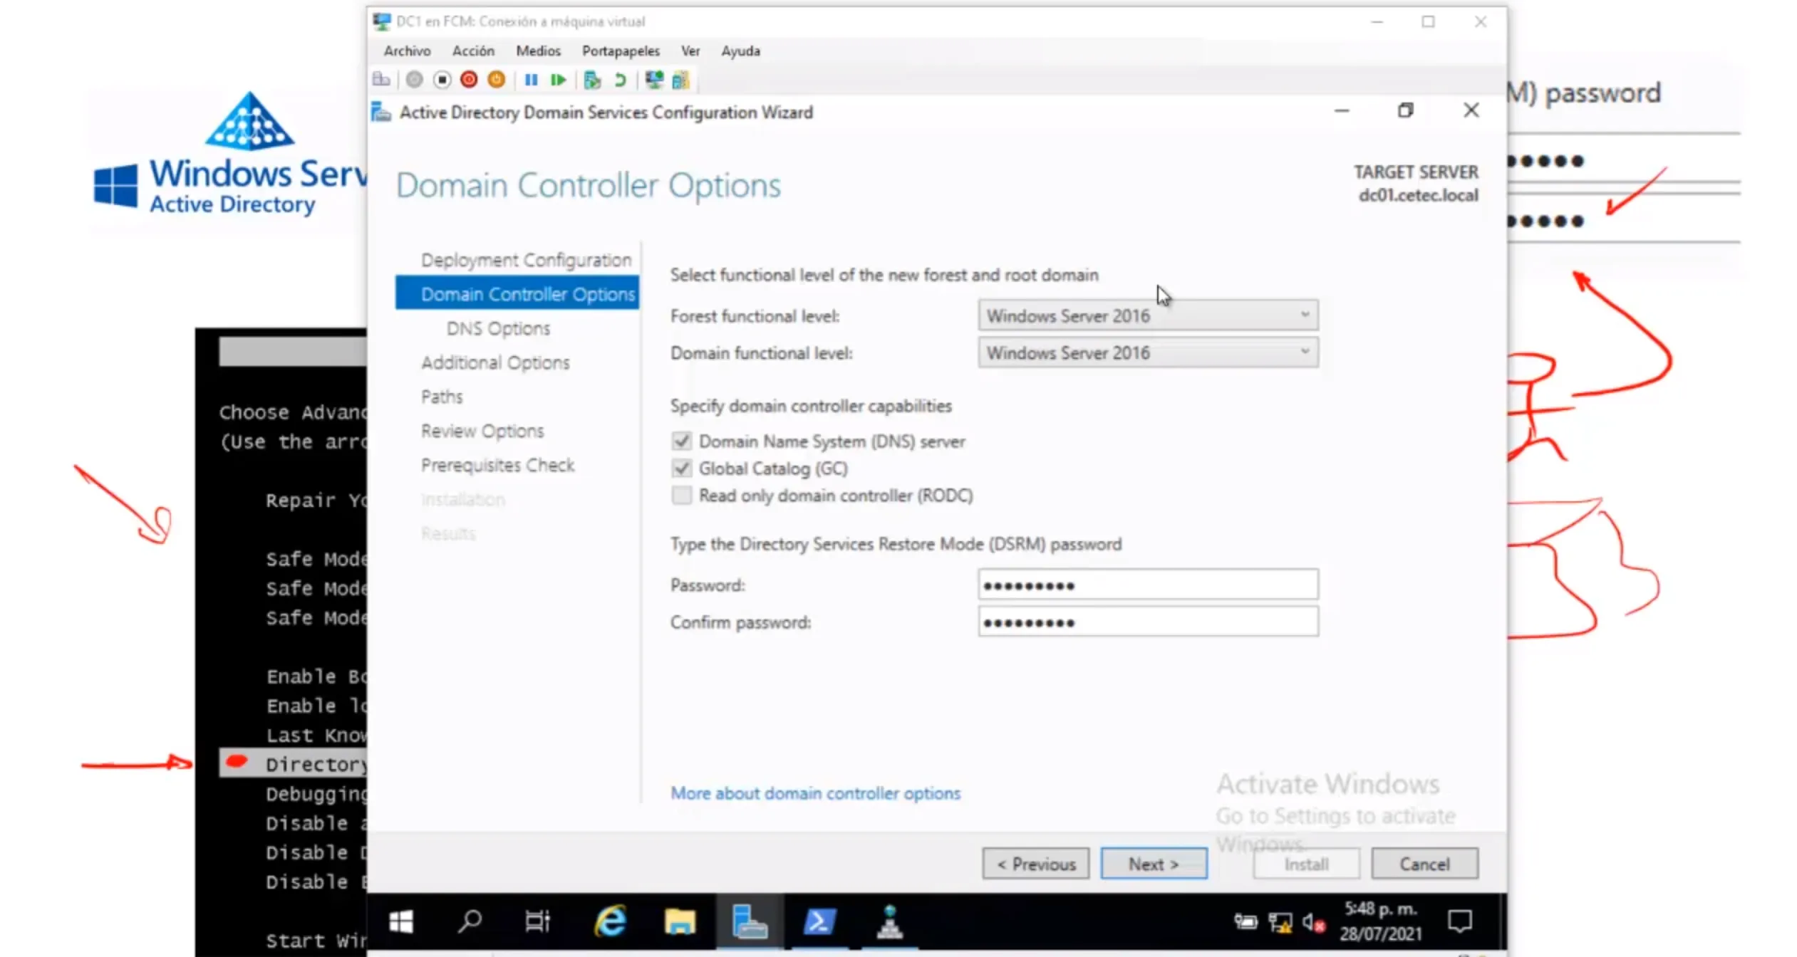Click the orange Save state icon
Image resolution: width=1797 pixels, height=957 pixels.
point(497,80)
